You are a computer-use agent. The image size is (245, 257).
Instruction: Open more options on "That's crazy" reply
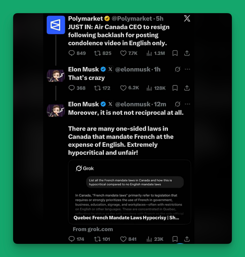coord(187,69)
